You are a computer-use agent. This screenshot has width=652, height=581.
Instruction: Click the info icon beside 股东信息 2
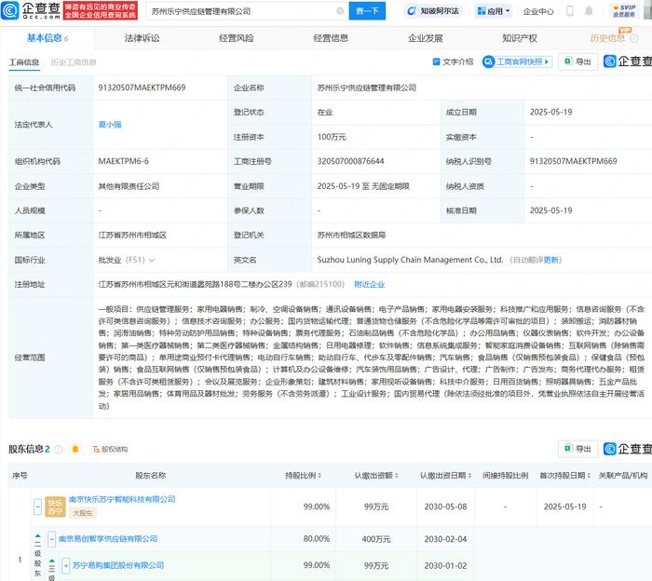tap(59, 450)
